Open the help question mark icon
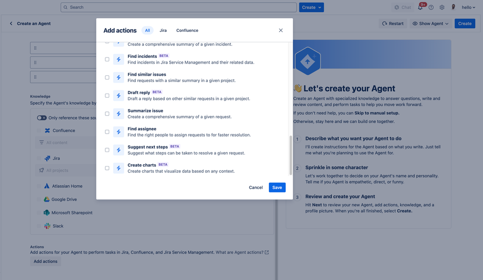 [x=431, y=7]
